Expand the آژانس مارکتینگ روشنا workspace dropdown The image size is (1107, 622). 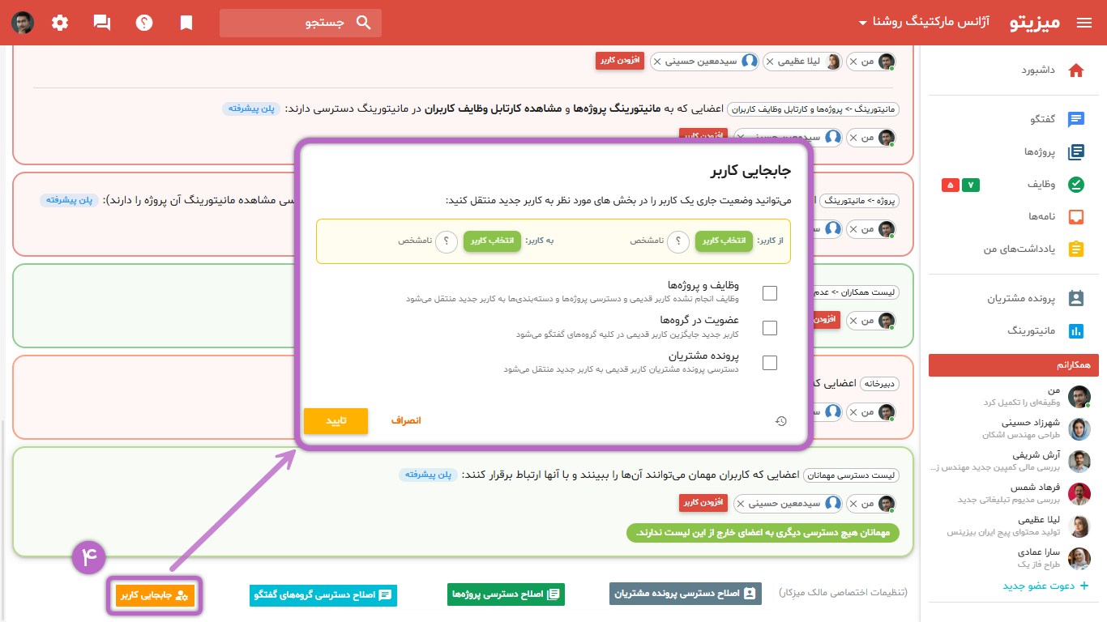(922, 23)
